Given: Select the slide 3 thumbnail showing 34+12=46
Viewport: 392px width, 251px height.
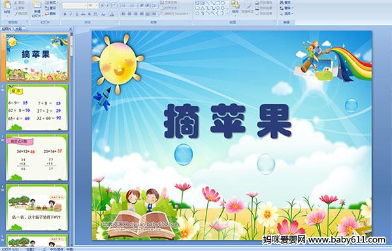Looking at the screenshot, I should [37, 157].
